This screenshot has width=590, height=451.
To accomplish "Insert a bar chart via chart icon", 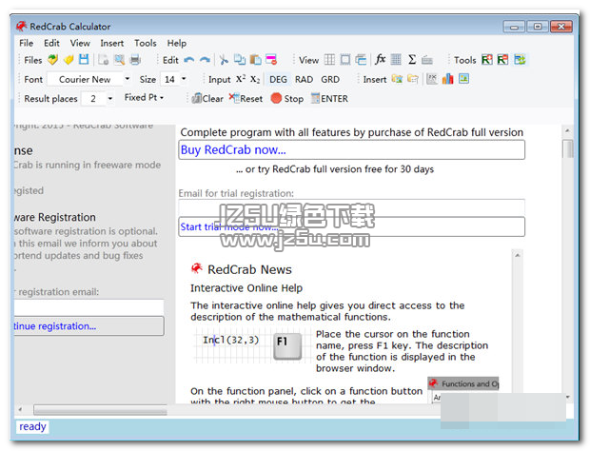I will tap(448, 79).
